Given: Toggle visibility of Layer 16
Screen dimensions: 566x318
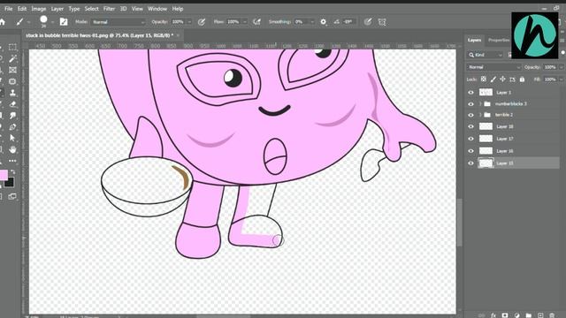Looking at the screenshot, I should [470, 151].
